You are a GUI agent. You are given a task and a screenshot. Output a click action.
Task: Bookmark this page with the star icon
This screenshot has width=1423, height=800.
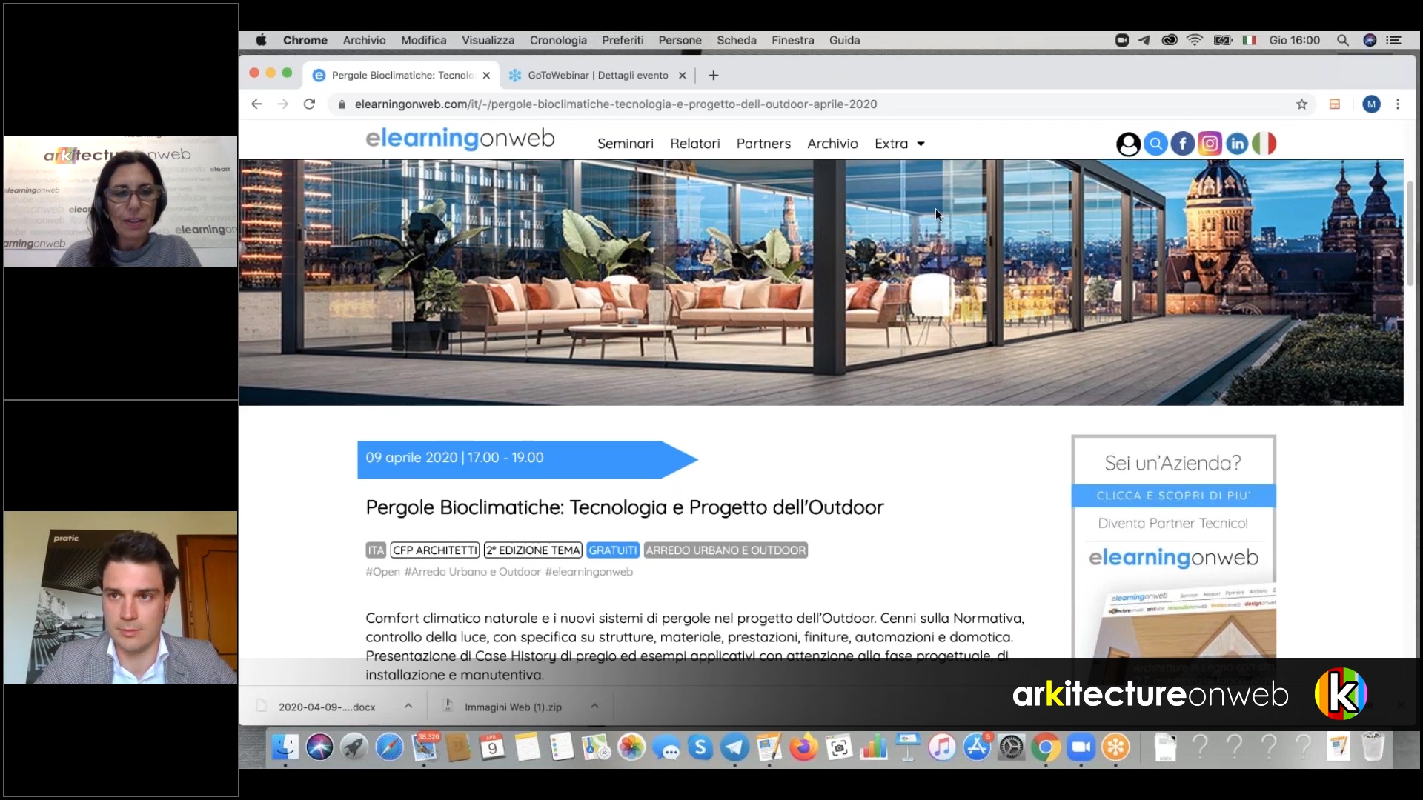point(1301,104)
